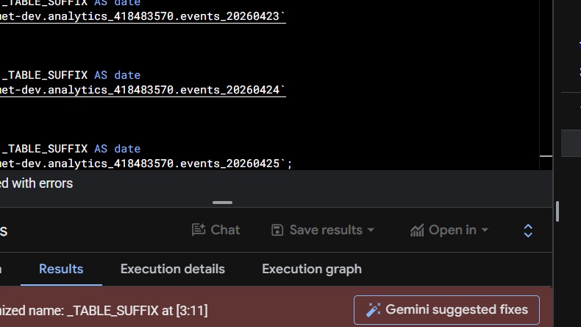Click the Chat speech bubble icon
Screen dimensions: 581x327
point(198,230)
